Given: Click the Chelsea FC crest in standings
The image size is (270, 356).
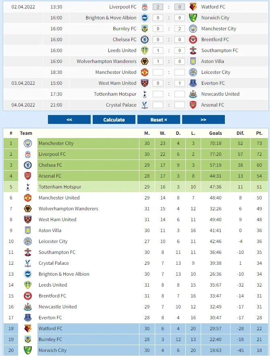Looking at the screenshot, I should coord(27,165).
